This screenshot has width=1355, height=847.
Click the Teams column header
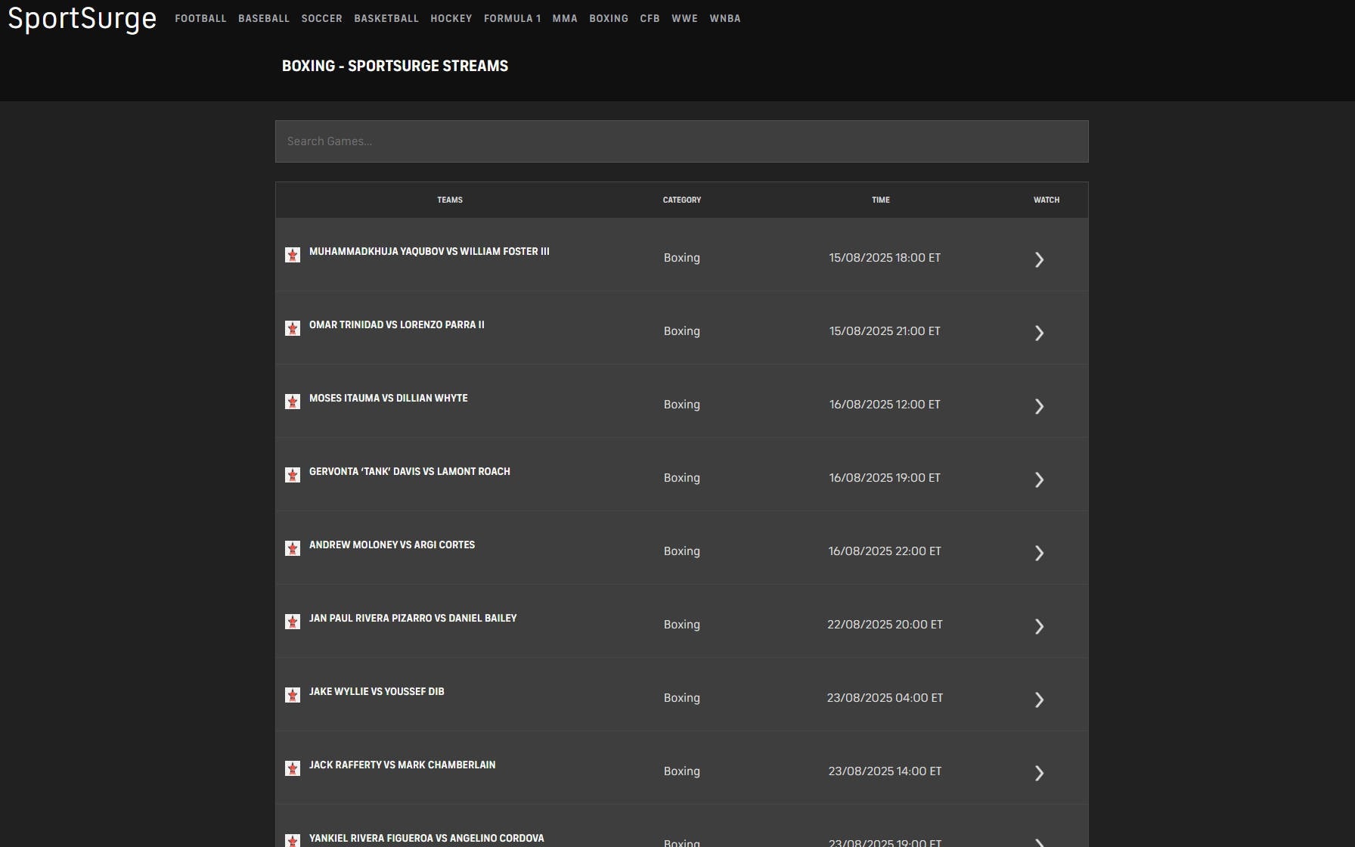coord(450,200)
